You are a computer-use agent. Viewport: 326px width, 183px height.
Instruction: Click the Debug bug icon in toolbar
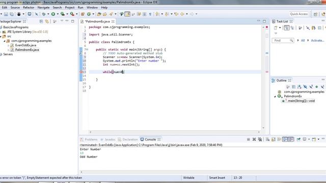(44, 14)
